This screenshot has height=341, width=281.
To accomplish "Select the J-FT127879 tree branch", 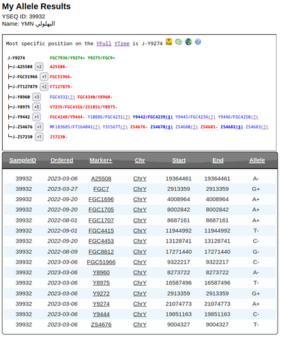I will 25,87.
